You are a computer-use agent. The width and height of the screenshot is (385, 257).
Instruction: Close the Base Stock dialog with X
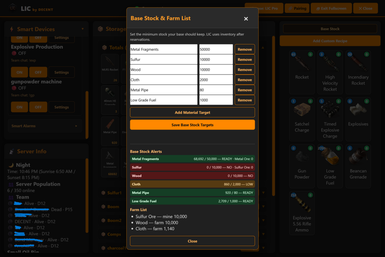click(x=246, y=19)
